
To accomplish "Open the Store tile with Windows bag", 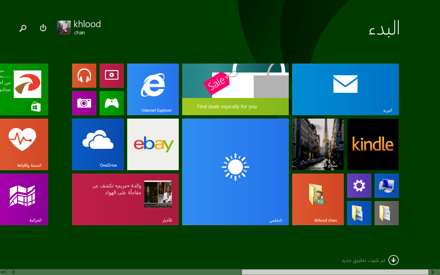I will [x=24, y=89].
